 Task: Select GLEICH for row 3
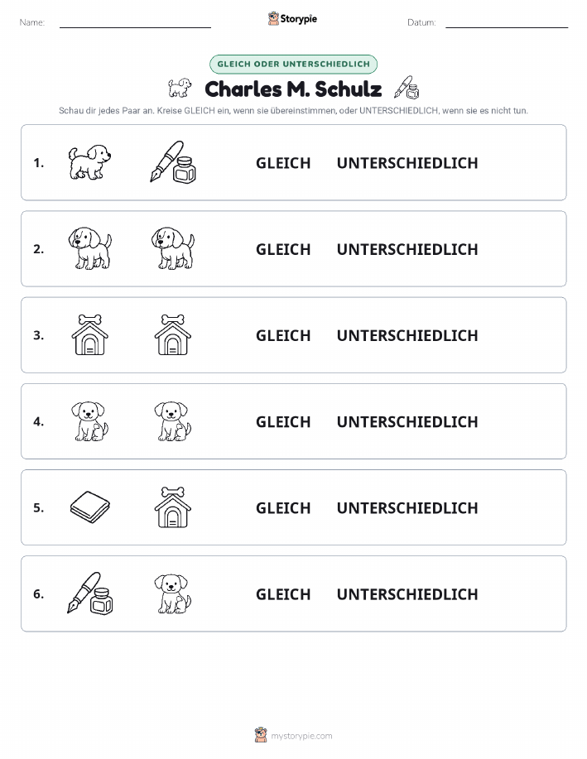[283, 335]
